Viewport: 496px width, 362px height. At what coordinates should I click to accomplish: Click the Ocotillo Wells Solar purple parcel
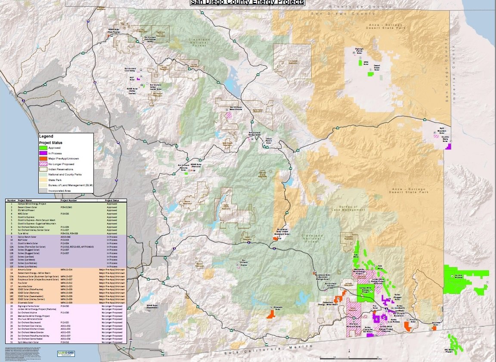448,146
